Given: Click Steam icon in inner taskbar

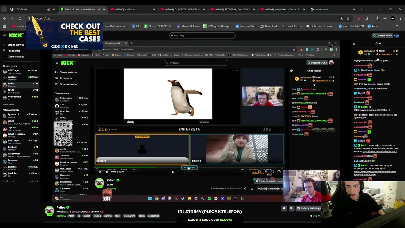Looking at the screenshot, I should pyautogui.click(x=183, y=199).
